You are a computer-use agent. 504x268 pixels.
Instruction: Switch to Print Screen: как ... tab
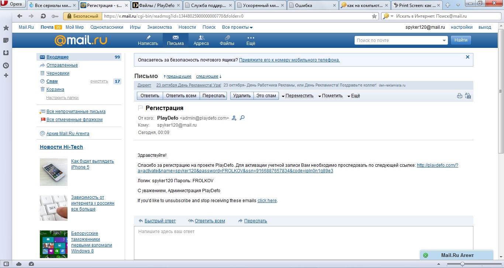click(x=417, y=5)
